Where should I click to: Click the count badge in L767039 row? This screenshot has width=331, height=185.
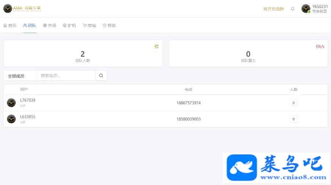pyautogui.click(x=293, y=103)
